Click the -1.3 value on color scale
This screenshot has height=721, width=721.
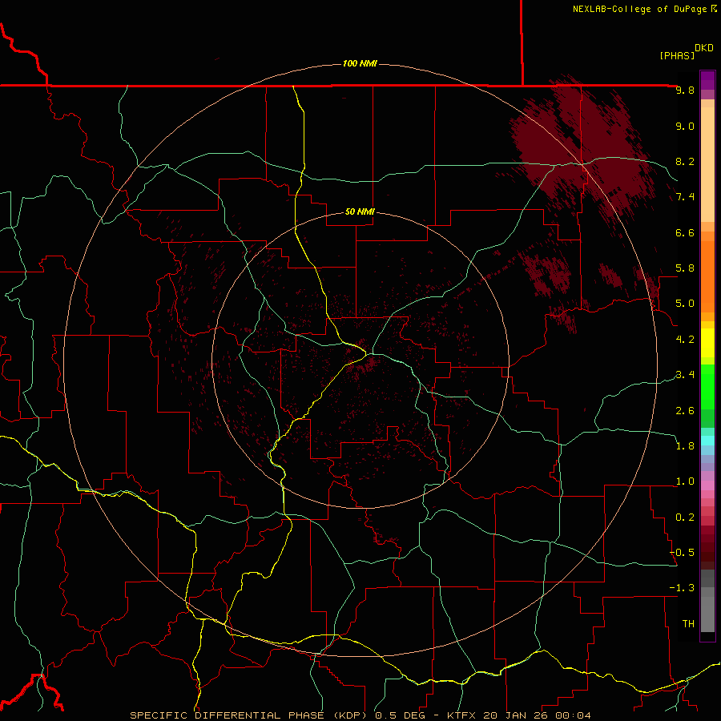pyautogui.click(x=682, y=588)
